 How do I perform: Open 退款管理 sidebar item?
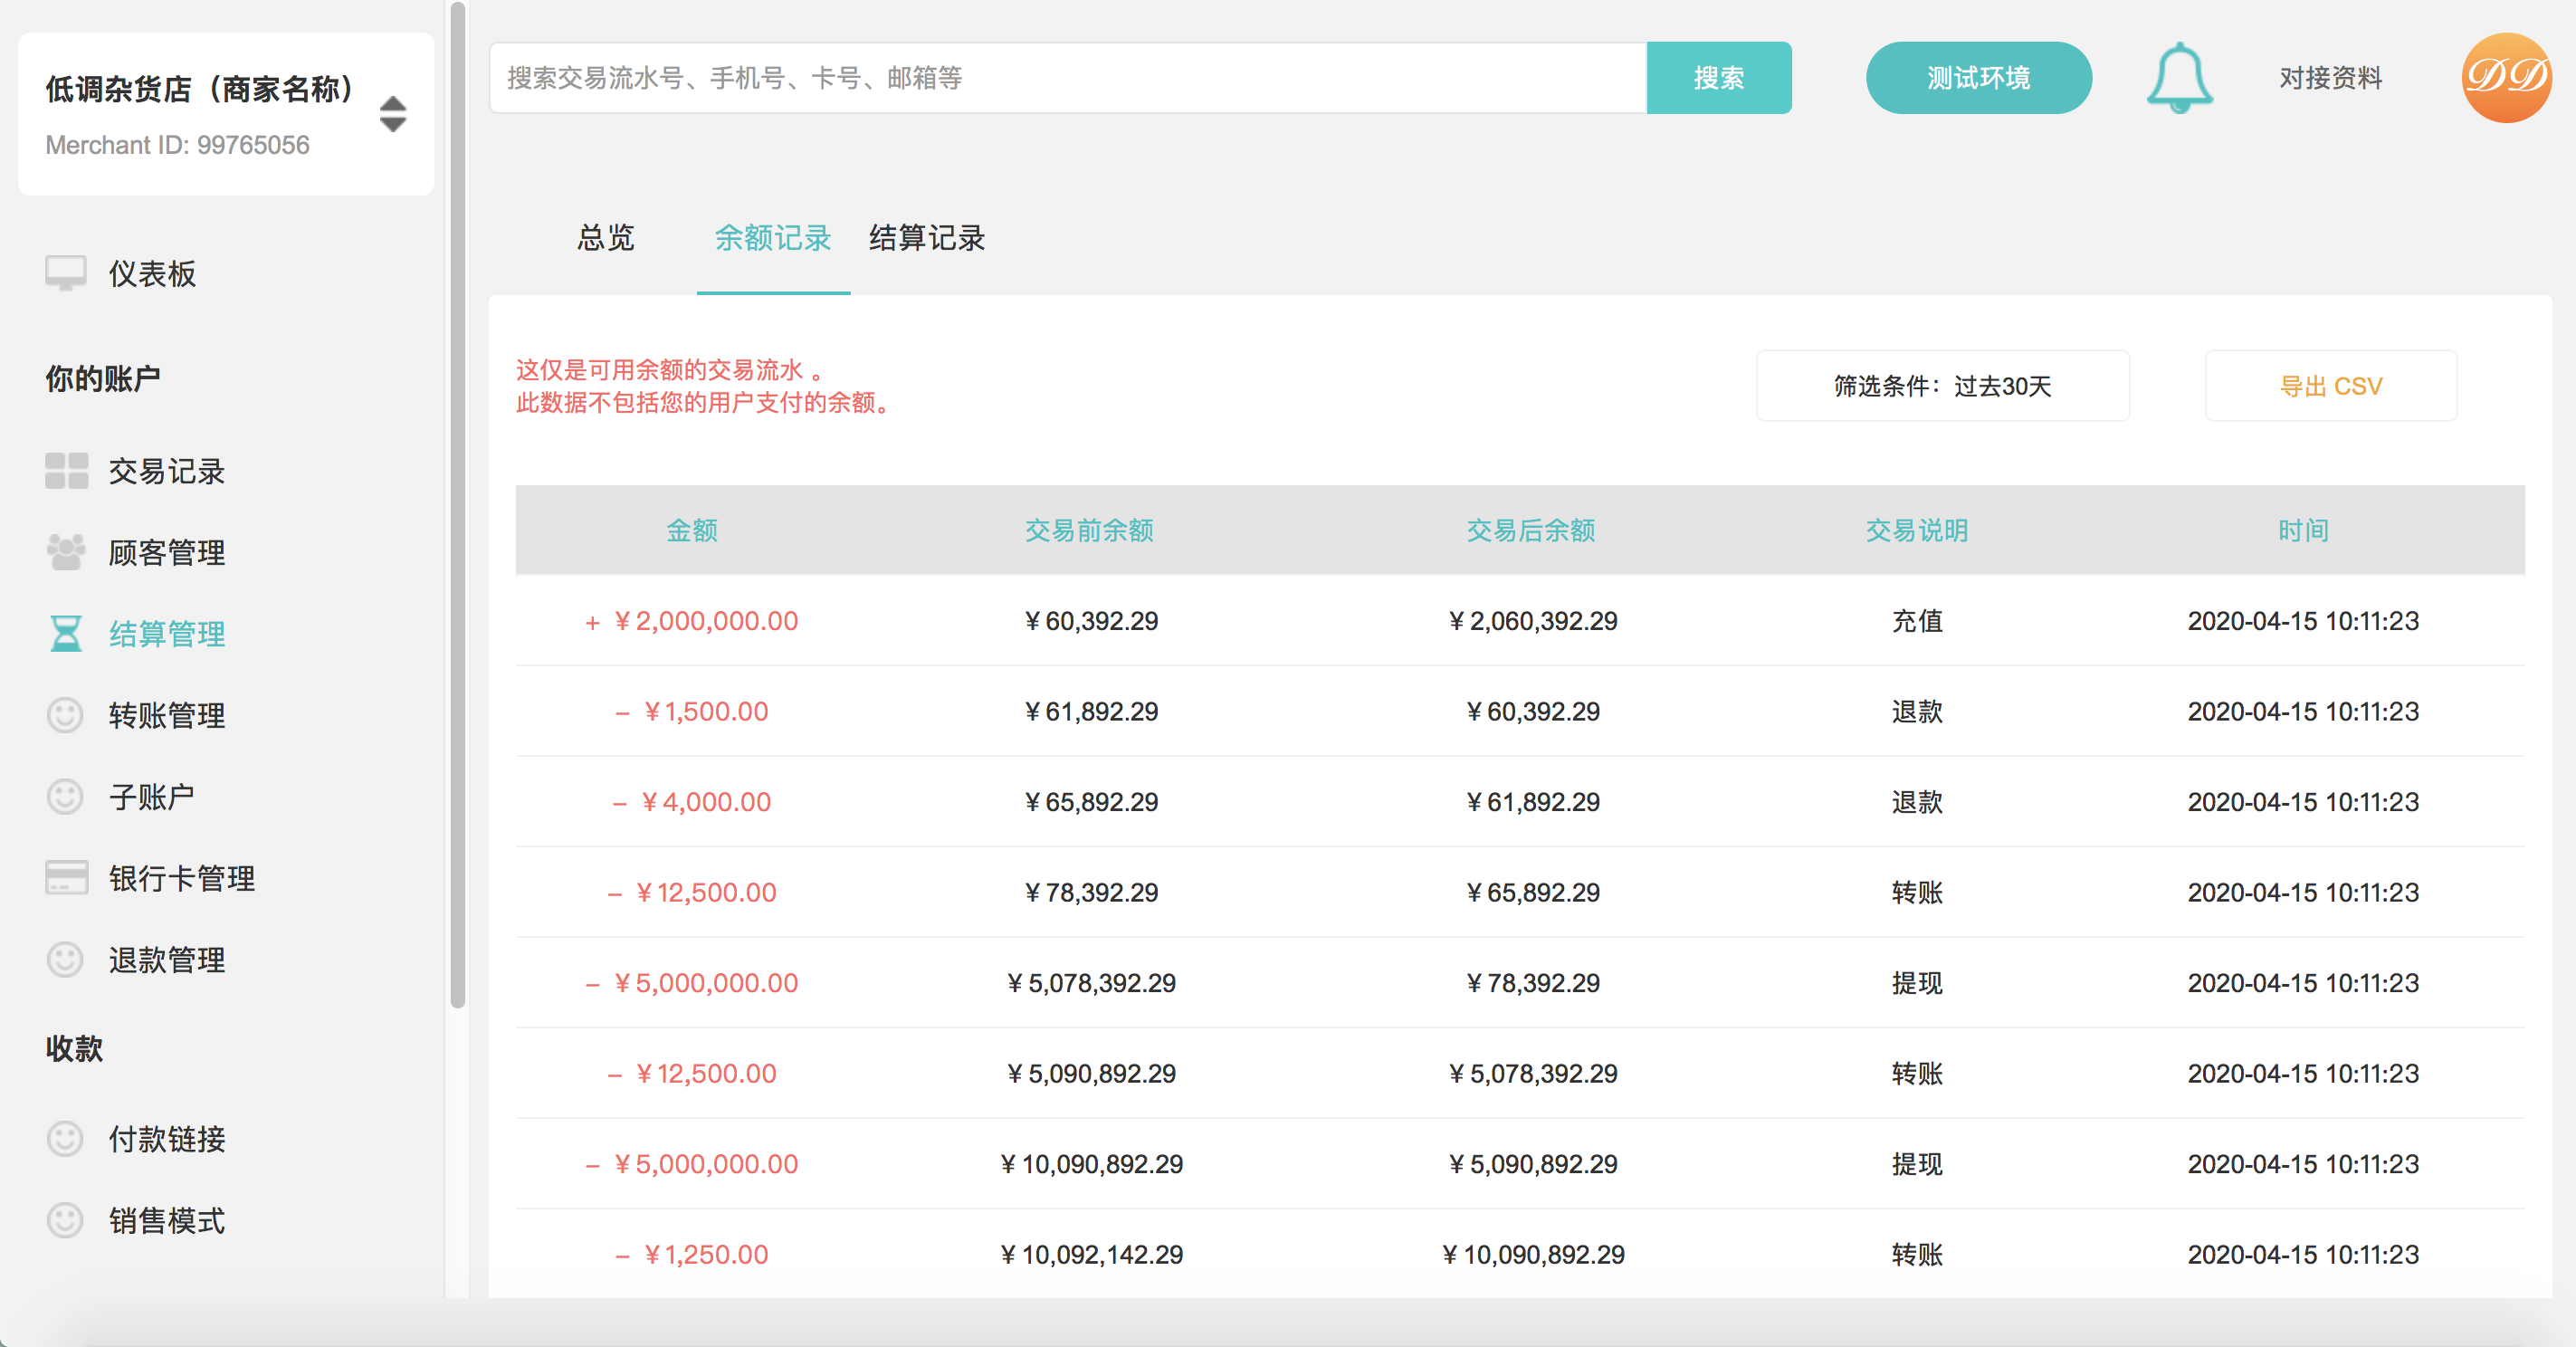pyautogui.click(x=167, y=959)
